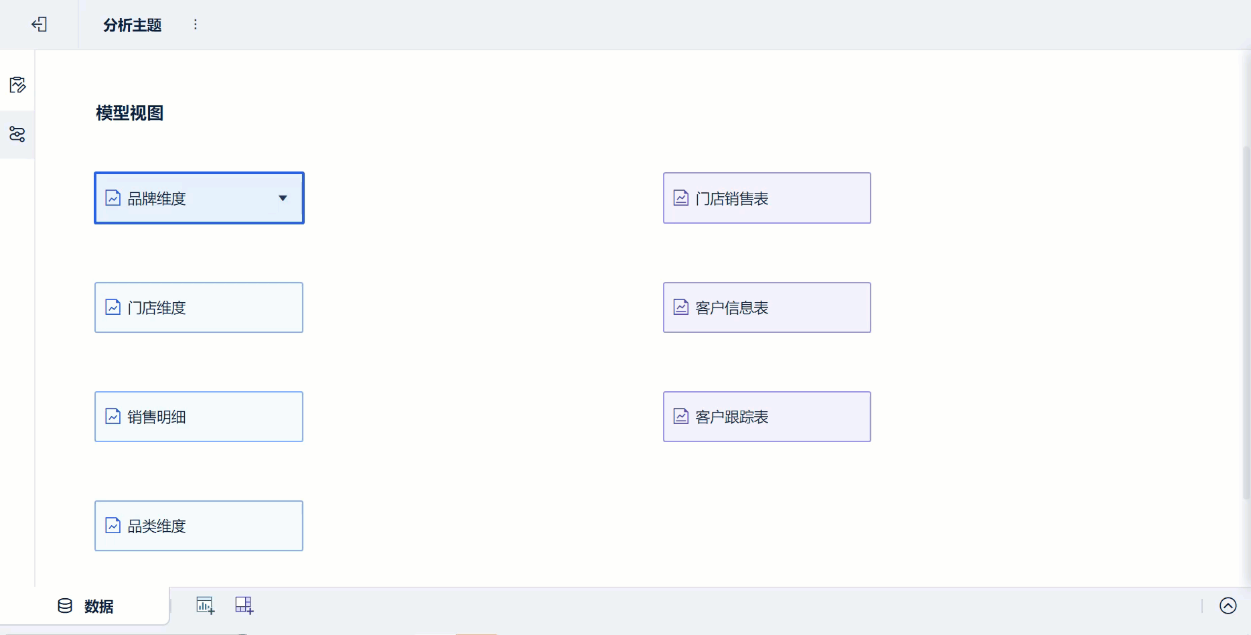Viewport: 1251px width, 635px height.
Task: Select the 客户信息表 table node
Action: 767,307
